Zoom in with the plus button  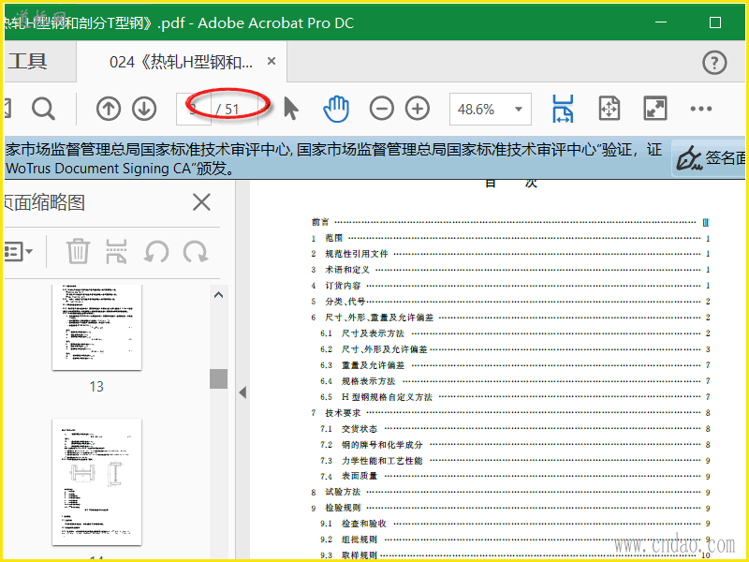[x=418, y=109]
